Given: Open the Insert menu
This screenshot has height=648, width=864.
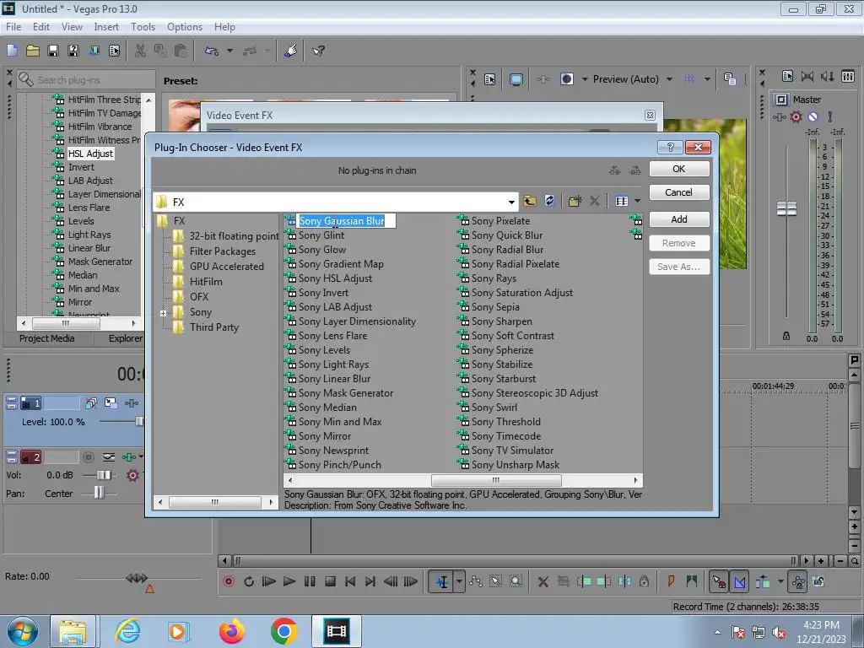Looking at the screenshot, I should [106, 26].
